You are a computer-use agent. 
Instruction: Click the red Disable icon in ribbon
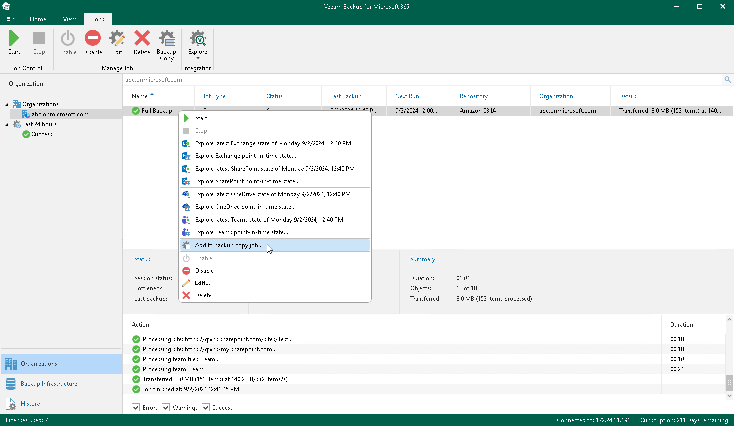93,38
